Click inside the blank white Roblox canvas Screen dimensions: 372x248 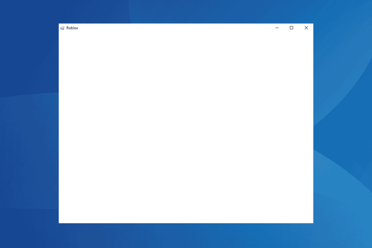point(186,127)
